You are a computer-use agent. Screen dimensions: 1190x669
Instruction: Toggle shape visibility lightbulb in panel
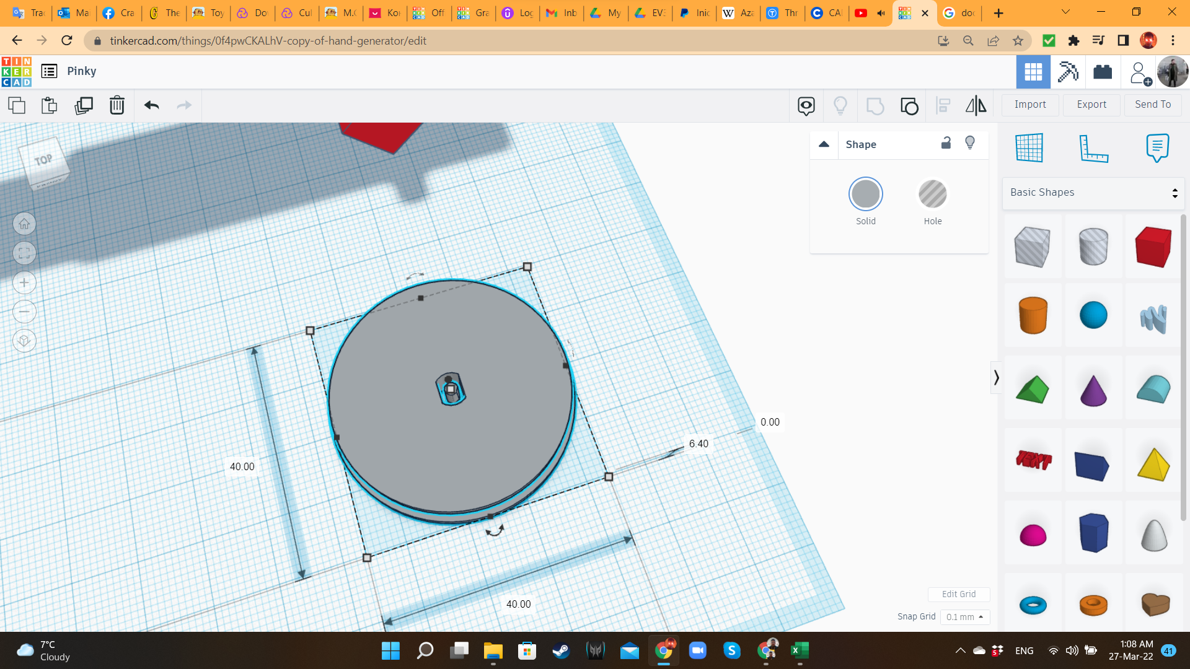coord(970,143)
